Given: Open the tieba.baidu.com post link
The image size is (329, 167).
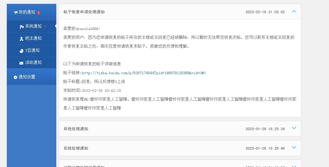Looking at the screenshot, I should pos(144,73).
